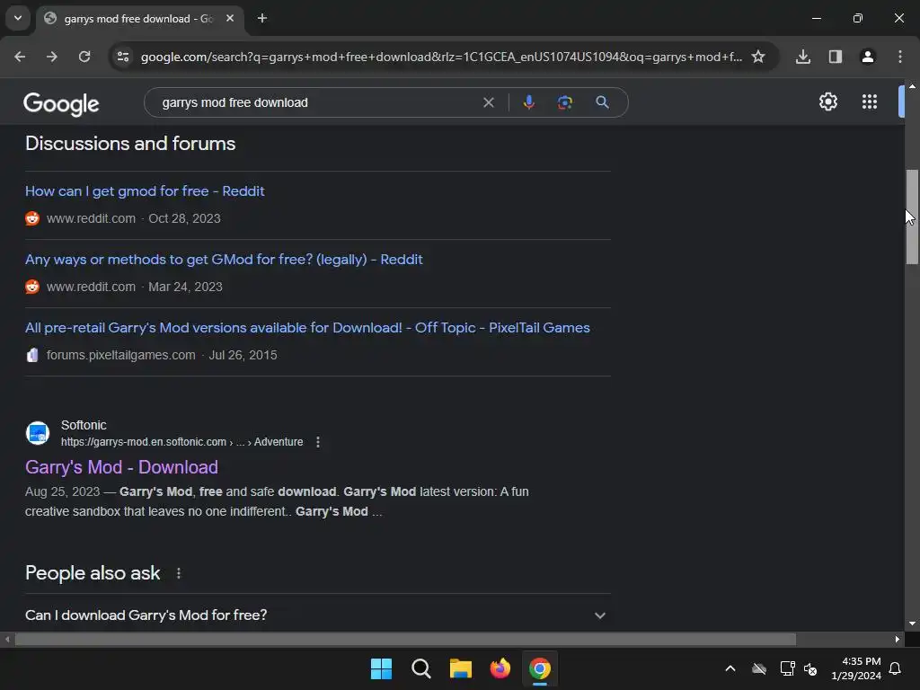Open the tab search dropdown arrow
This screenshot has width=920, height=690.
18,18
